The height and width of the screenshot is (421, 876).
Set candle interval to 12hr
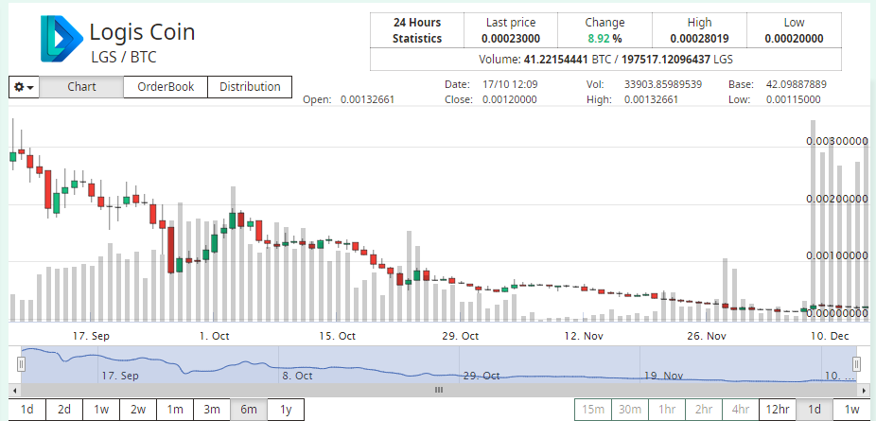coord(778,410)
